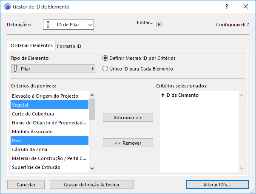The image size is (256, 194).
Task: Click the pillar icon in Tipo de Elemento
Action: pyautogui.click(x=15, y=68)
